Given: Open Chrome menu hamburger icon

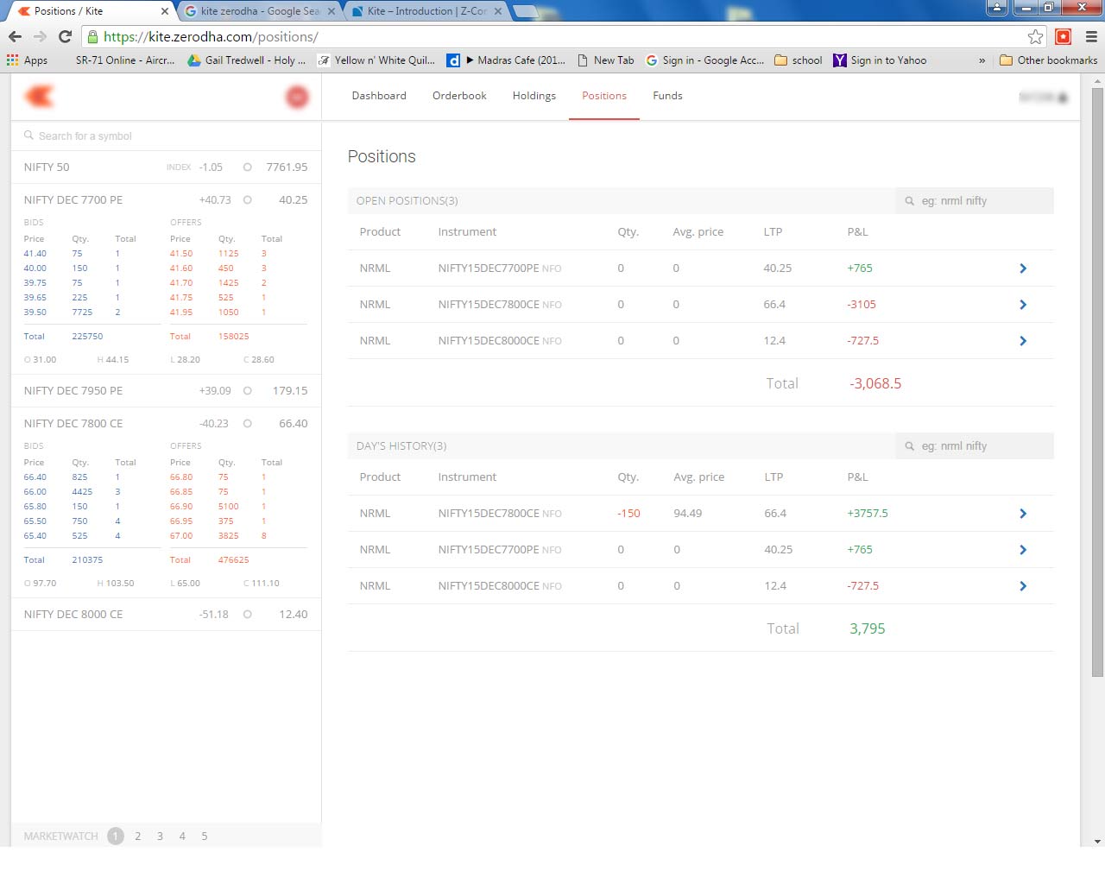Looking at the screenshot, I should click(x=1091, y=36).
